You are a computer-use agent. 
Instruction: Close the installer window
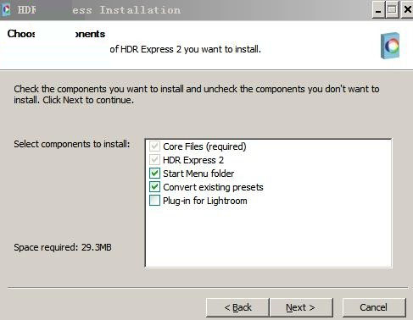[x=407, y=10]
